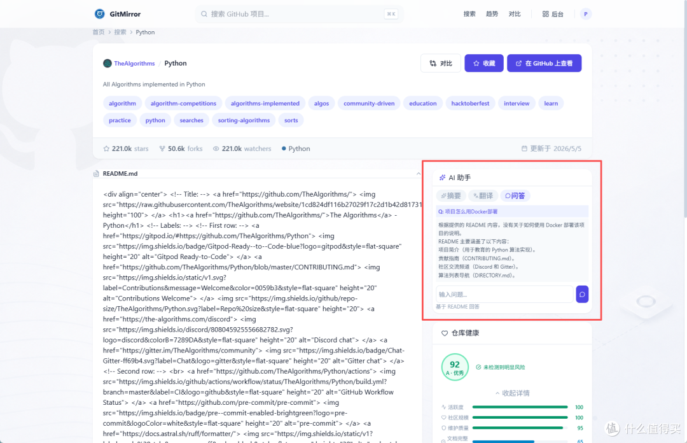Switch to the 翻译 tab in AI assistant

tap(483, 195)
